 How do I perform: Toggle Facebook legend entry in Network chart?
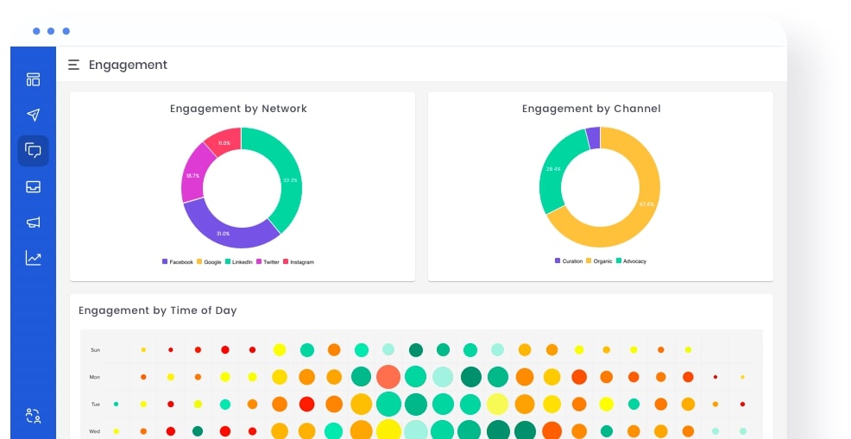click(x=178, y=262)
